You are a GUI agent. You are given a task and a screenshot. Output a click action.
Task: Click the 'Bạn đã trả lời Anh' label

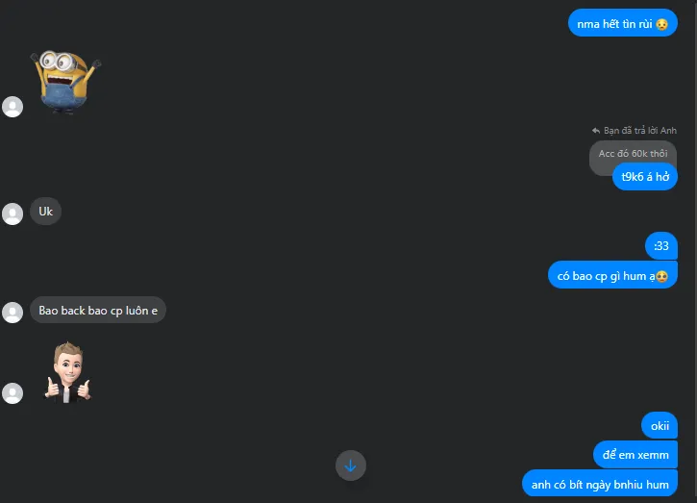click(x=639, y=130)
